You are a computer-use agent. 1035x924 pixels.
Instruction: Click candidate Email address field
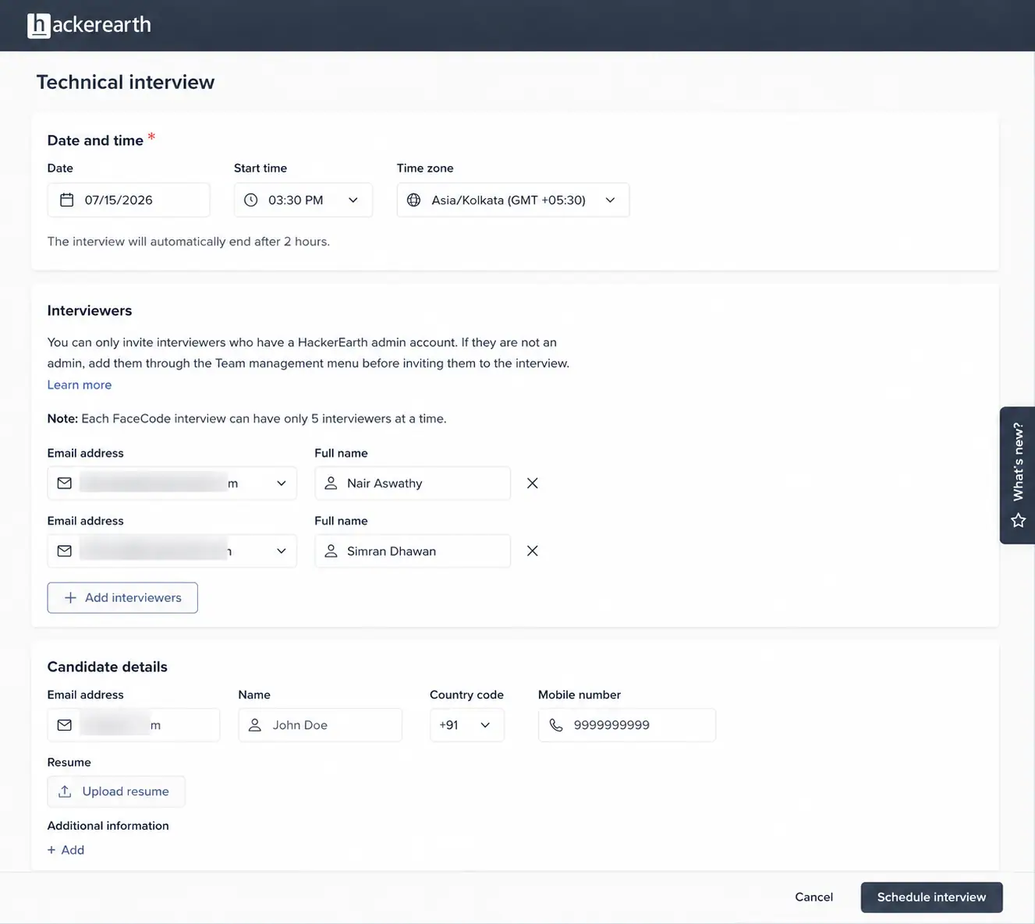tap(133, 725)
